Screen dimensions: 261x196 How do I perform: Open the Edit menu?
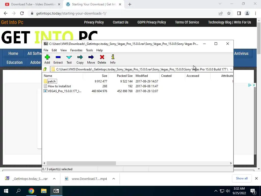tap(54, 50)
